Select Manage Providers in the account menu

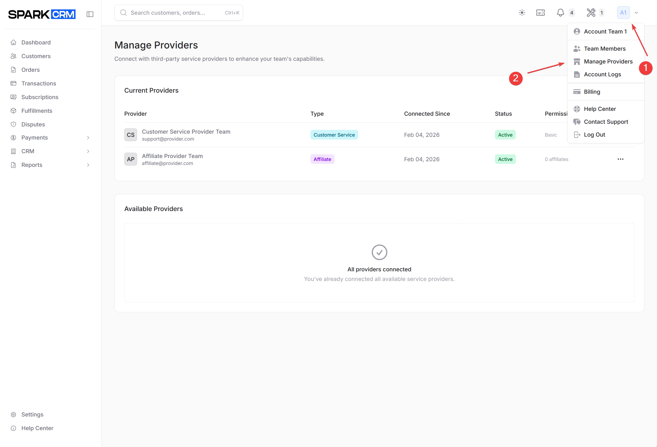[x=606, y=62]
